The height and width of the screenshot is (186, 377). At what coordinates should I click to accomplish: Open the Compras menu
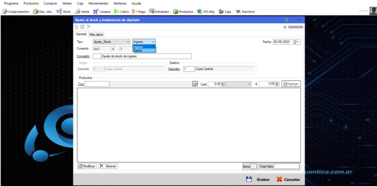(x=51, y=4)
